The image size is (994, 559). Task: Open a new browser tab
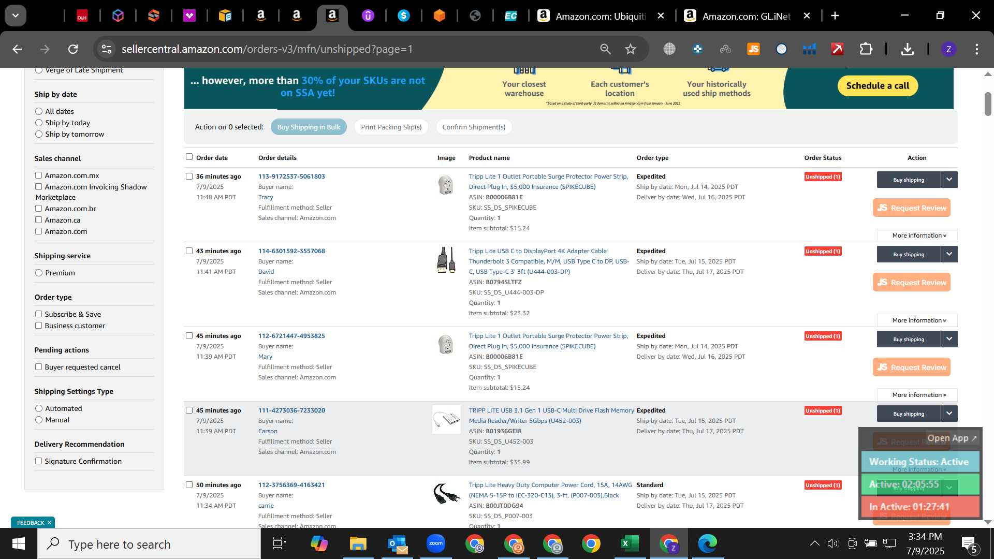coord(835,16)
